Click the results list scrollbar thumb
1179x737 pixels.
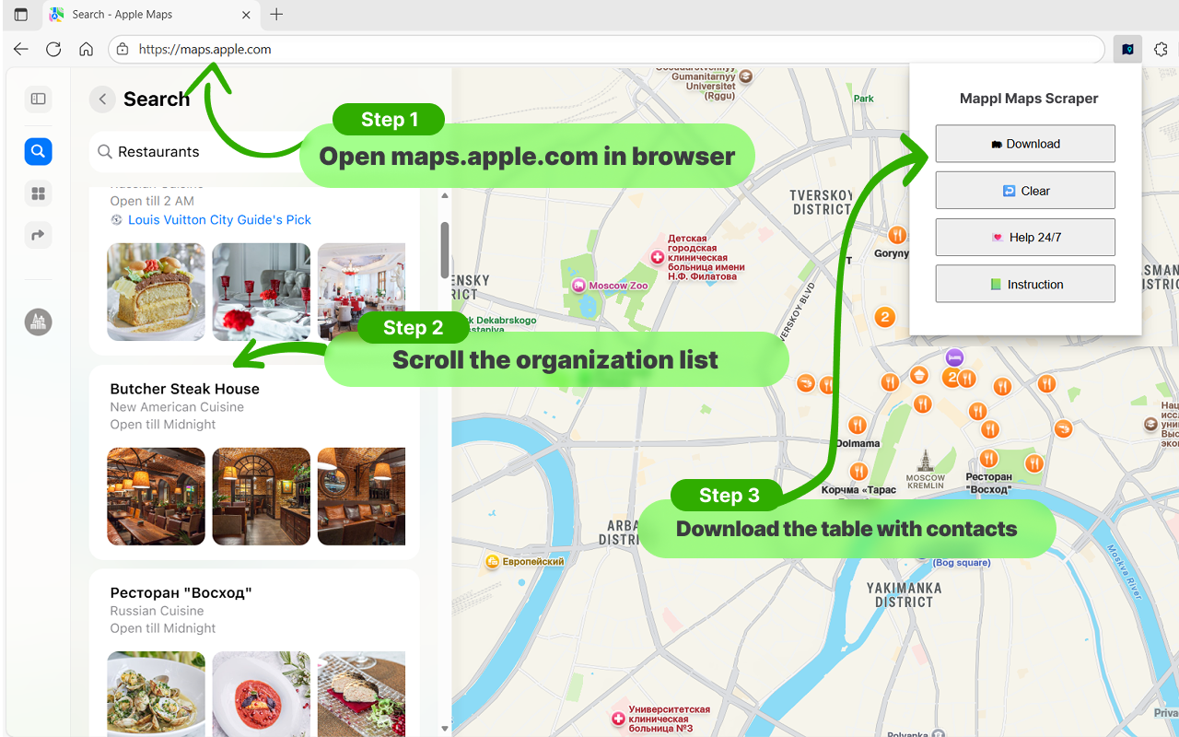pos(445,250)
